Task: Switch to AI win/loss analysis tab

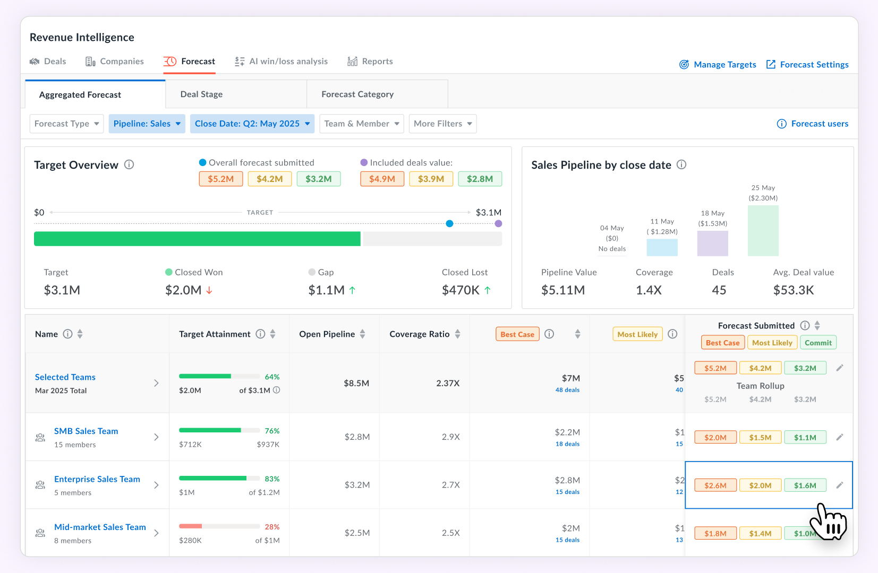Action: pyautogui.click(x=282, y=62)
